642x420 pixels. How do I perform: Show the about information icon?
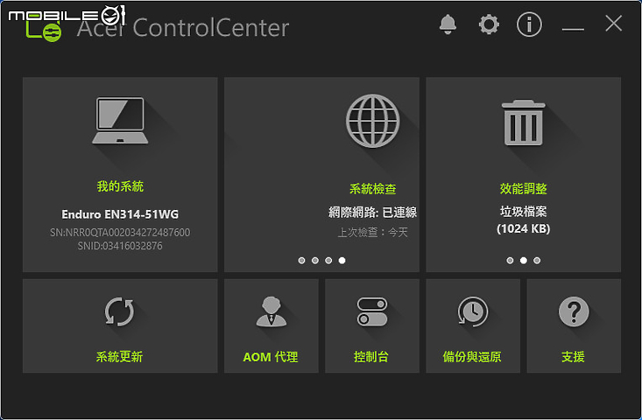click(x=529, y=24)
